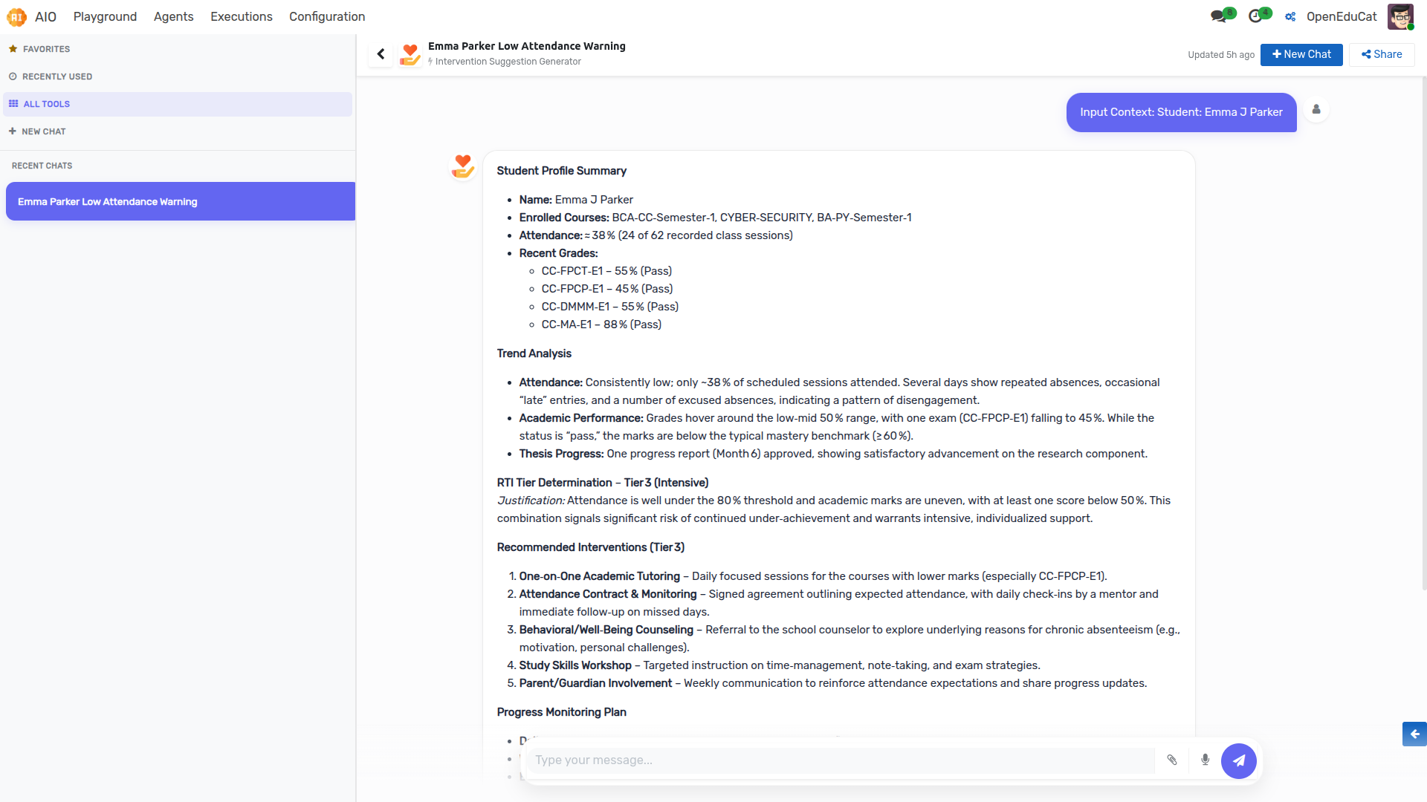Open the conversations messages icon
1427x802 pixels.
[x=1219, y=16]
